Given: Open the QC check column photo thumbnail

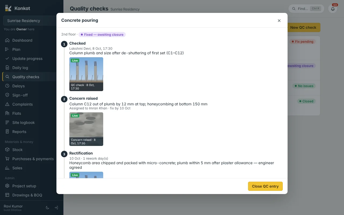Looking at the screenshot, I should [x=86, y=74].
